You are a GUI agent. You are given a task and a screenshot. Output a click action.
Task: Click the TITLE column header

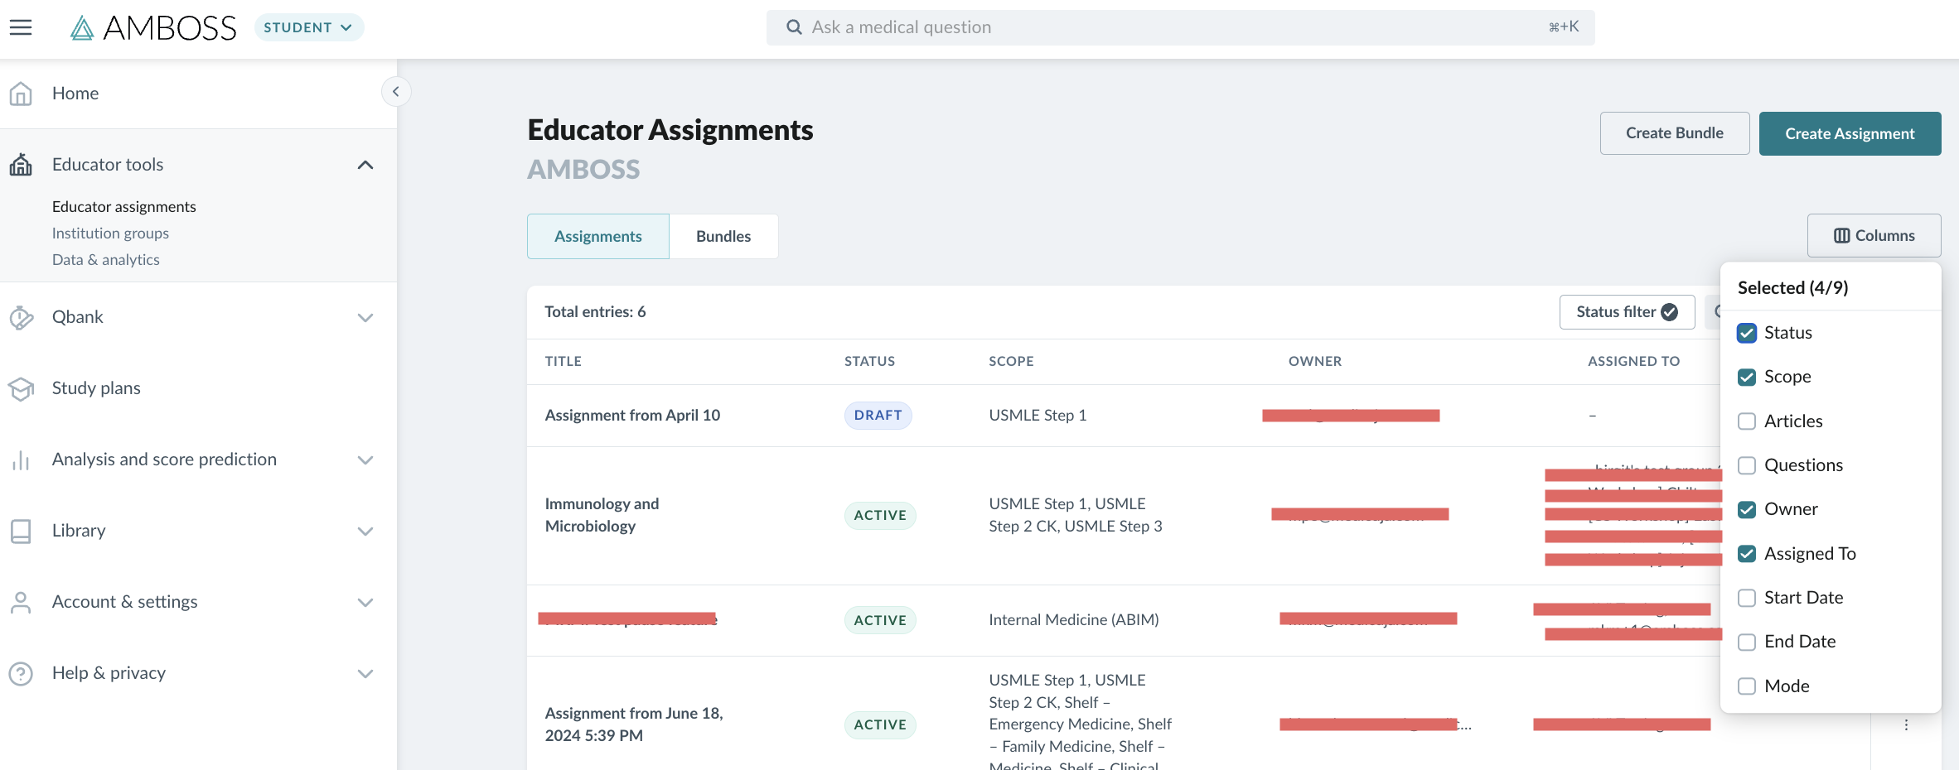coord(564,361)
